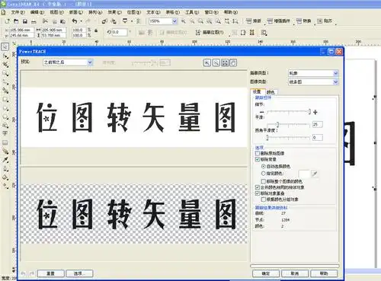Click the 帮助 Help button in PowerTRACE
This screenshot has height=281, width=381.
tap(324, 273)
